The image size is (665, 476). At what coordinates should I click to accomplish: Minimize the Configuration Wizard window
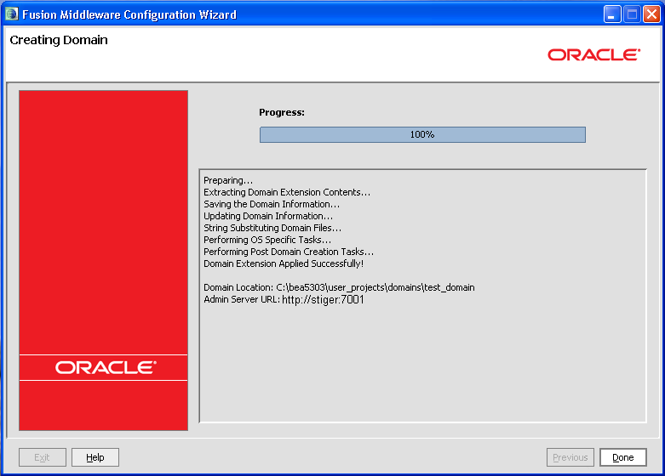tap(612, 14)
